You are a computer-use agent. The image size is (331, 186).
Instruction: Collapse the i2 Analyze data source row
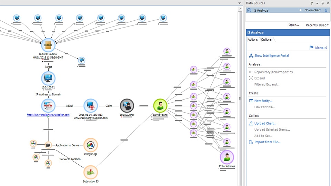(326, 10)
